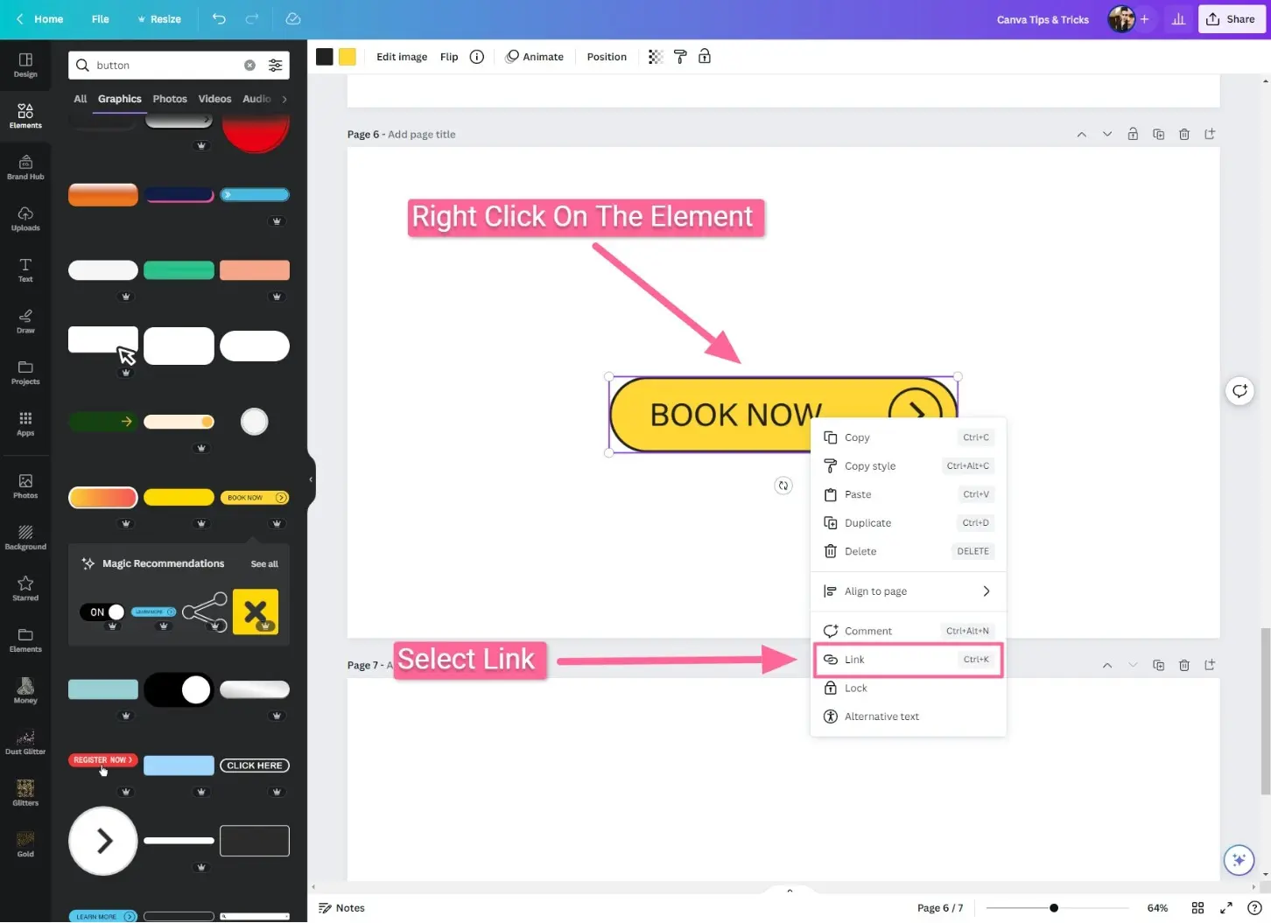
Task: Click the cloud save status icon
Action: click(293, 18)
